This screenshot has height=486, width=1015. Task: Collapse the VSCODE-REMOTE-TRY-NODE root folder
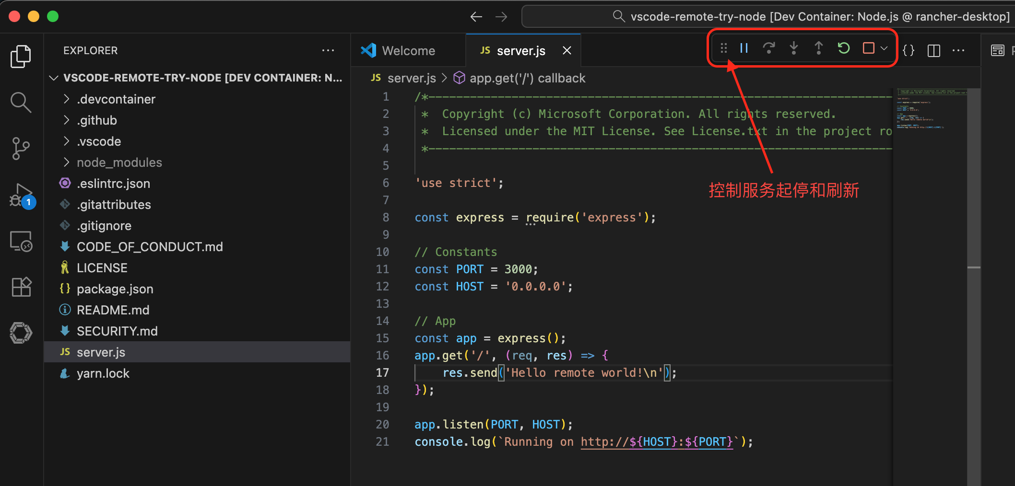54,78
